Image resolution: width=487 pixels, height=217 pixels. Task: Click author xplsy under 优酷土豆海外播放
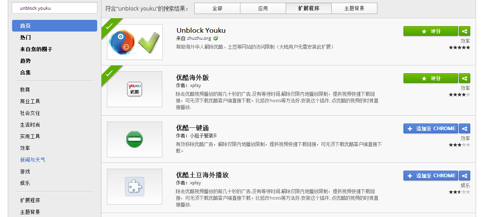[x=196, y=183]
